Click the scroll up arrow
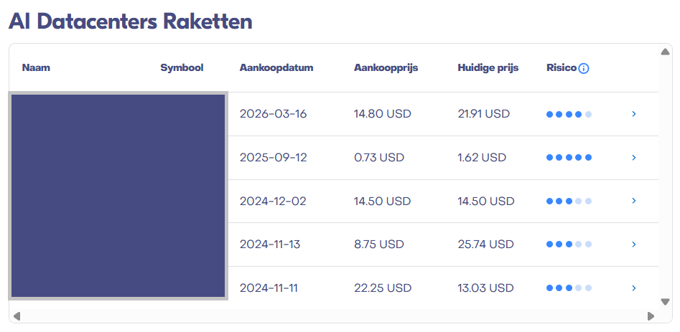Image resolution: width=680 pixels, height=332 pixels. pos(665,52)
